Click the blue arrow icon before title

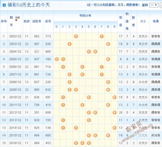tap(4, 5)
